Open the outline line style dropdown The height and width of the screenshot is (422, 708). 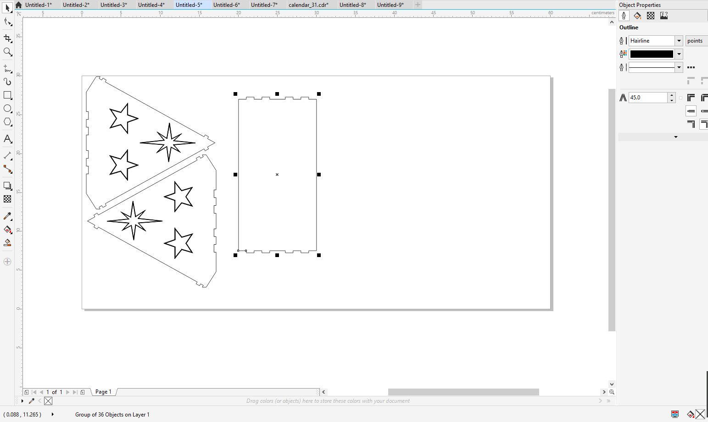point(679,67)
